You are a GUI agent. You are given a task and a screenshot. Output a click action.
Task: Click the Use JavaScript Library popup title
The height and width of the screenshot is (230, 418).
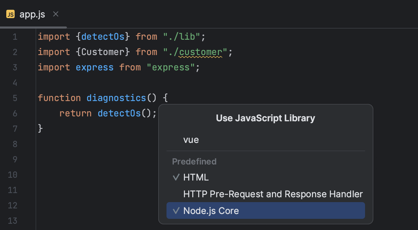coord(265,118)
